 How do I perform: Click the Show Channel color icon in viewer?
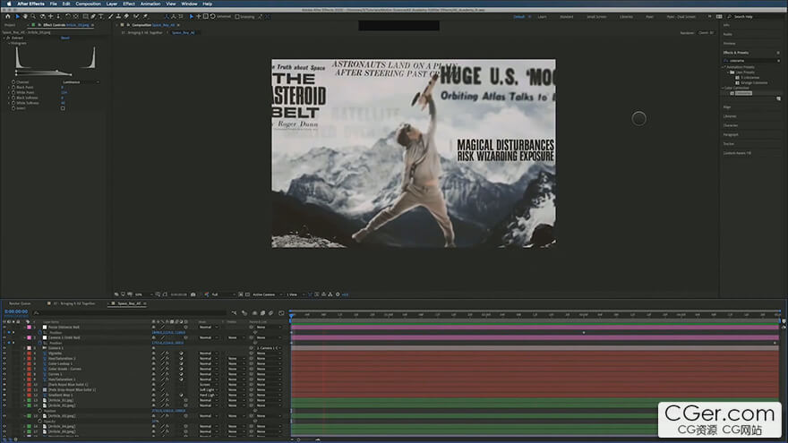[x=207, y=294]
